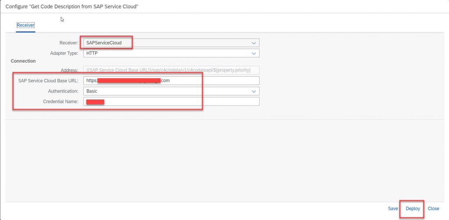Click the Receiver dropdown chevron arrow

[253, 43]
